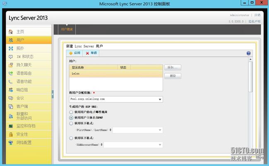Viewport: 269px width, 166px height.
Task: Select the 会议 conferencing icon
Action: coord(11,98)
